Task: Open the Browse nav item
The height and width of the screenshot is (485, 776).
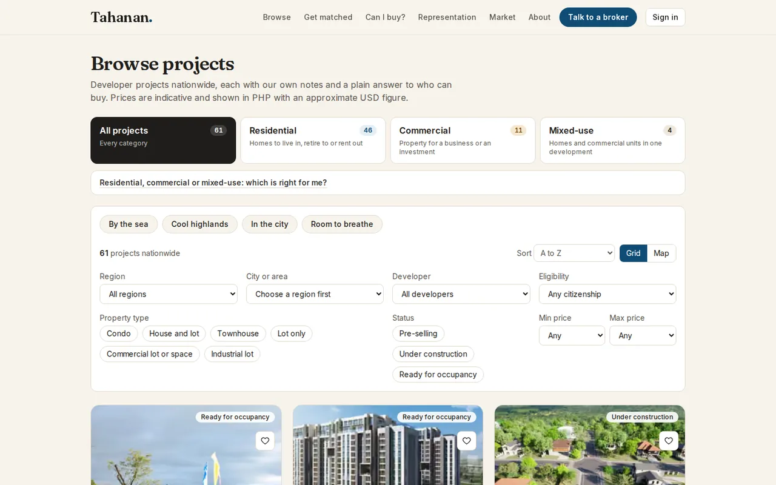Action: [277, 17]
